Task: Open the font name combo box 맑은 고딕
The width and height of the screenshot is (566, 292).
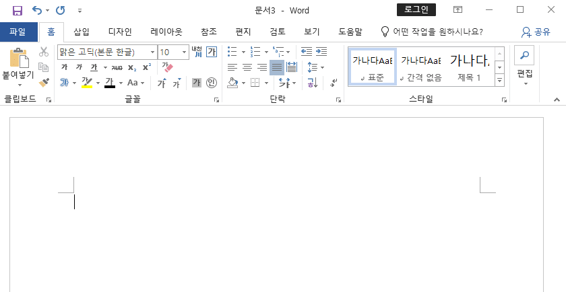Action: 107,52
